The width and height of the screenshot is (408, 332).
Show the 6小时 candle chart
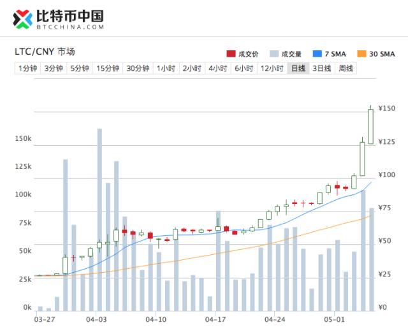point(244,68)
